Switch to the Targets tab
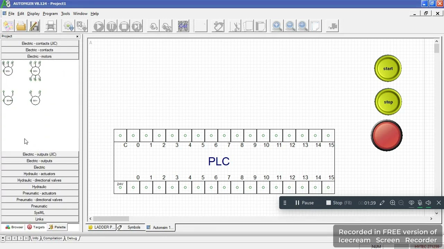Image resolution: width=444 pixels, height=249 pixels. click(36, 227)
